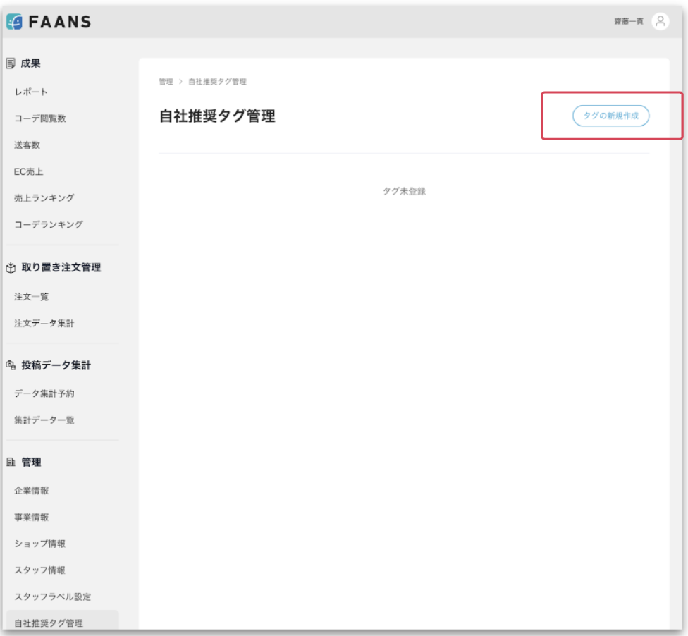
Task: Click the FAANS logo icon
Action: [x=15, y=22]
